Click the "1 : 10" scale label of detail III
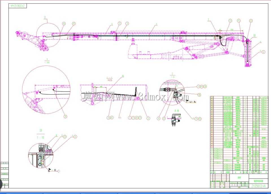This screenshot has height=194, width=271. click(x=40, y=138)
